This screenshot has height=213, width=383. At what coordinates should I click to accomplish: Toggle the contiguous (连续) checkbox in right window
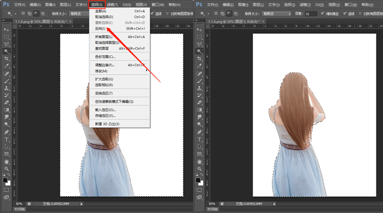(x=345, y=14)
